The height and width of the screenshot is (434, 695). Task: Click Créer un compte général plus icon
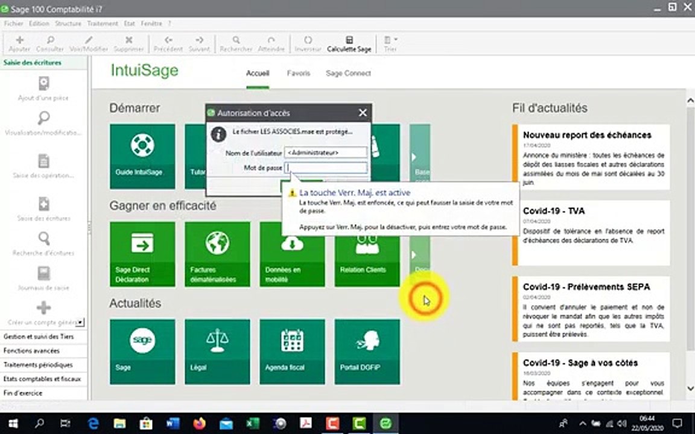[43, 308]
